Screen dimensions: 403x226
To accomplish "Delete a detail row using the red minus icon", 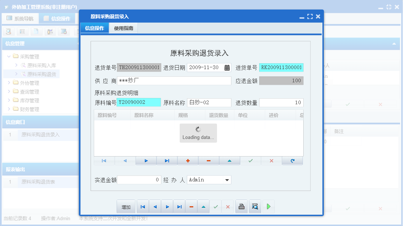I will [x=208, y=161].
